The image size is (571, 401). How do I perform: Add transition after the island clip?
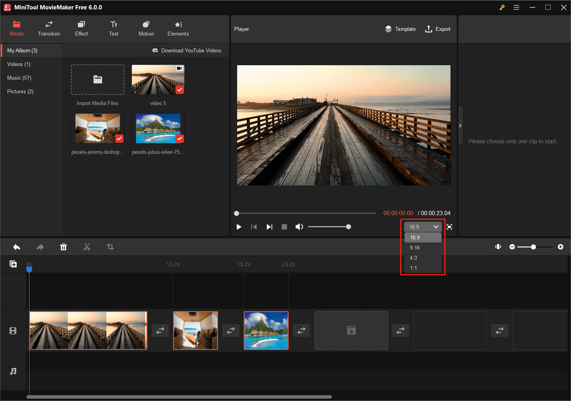[x=302, y=331]
